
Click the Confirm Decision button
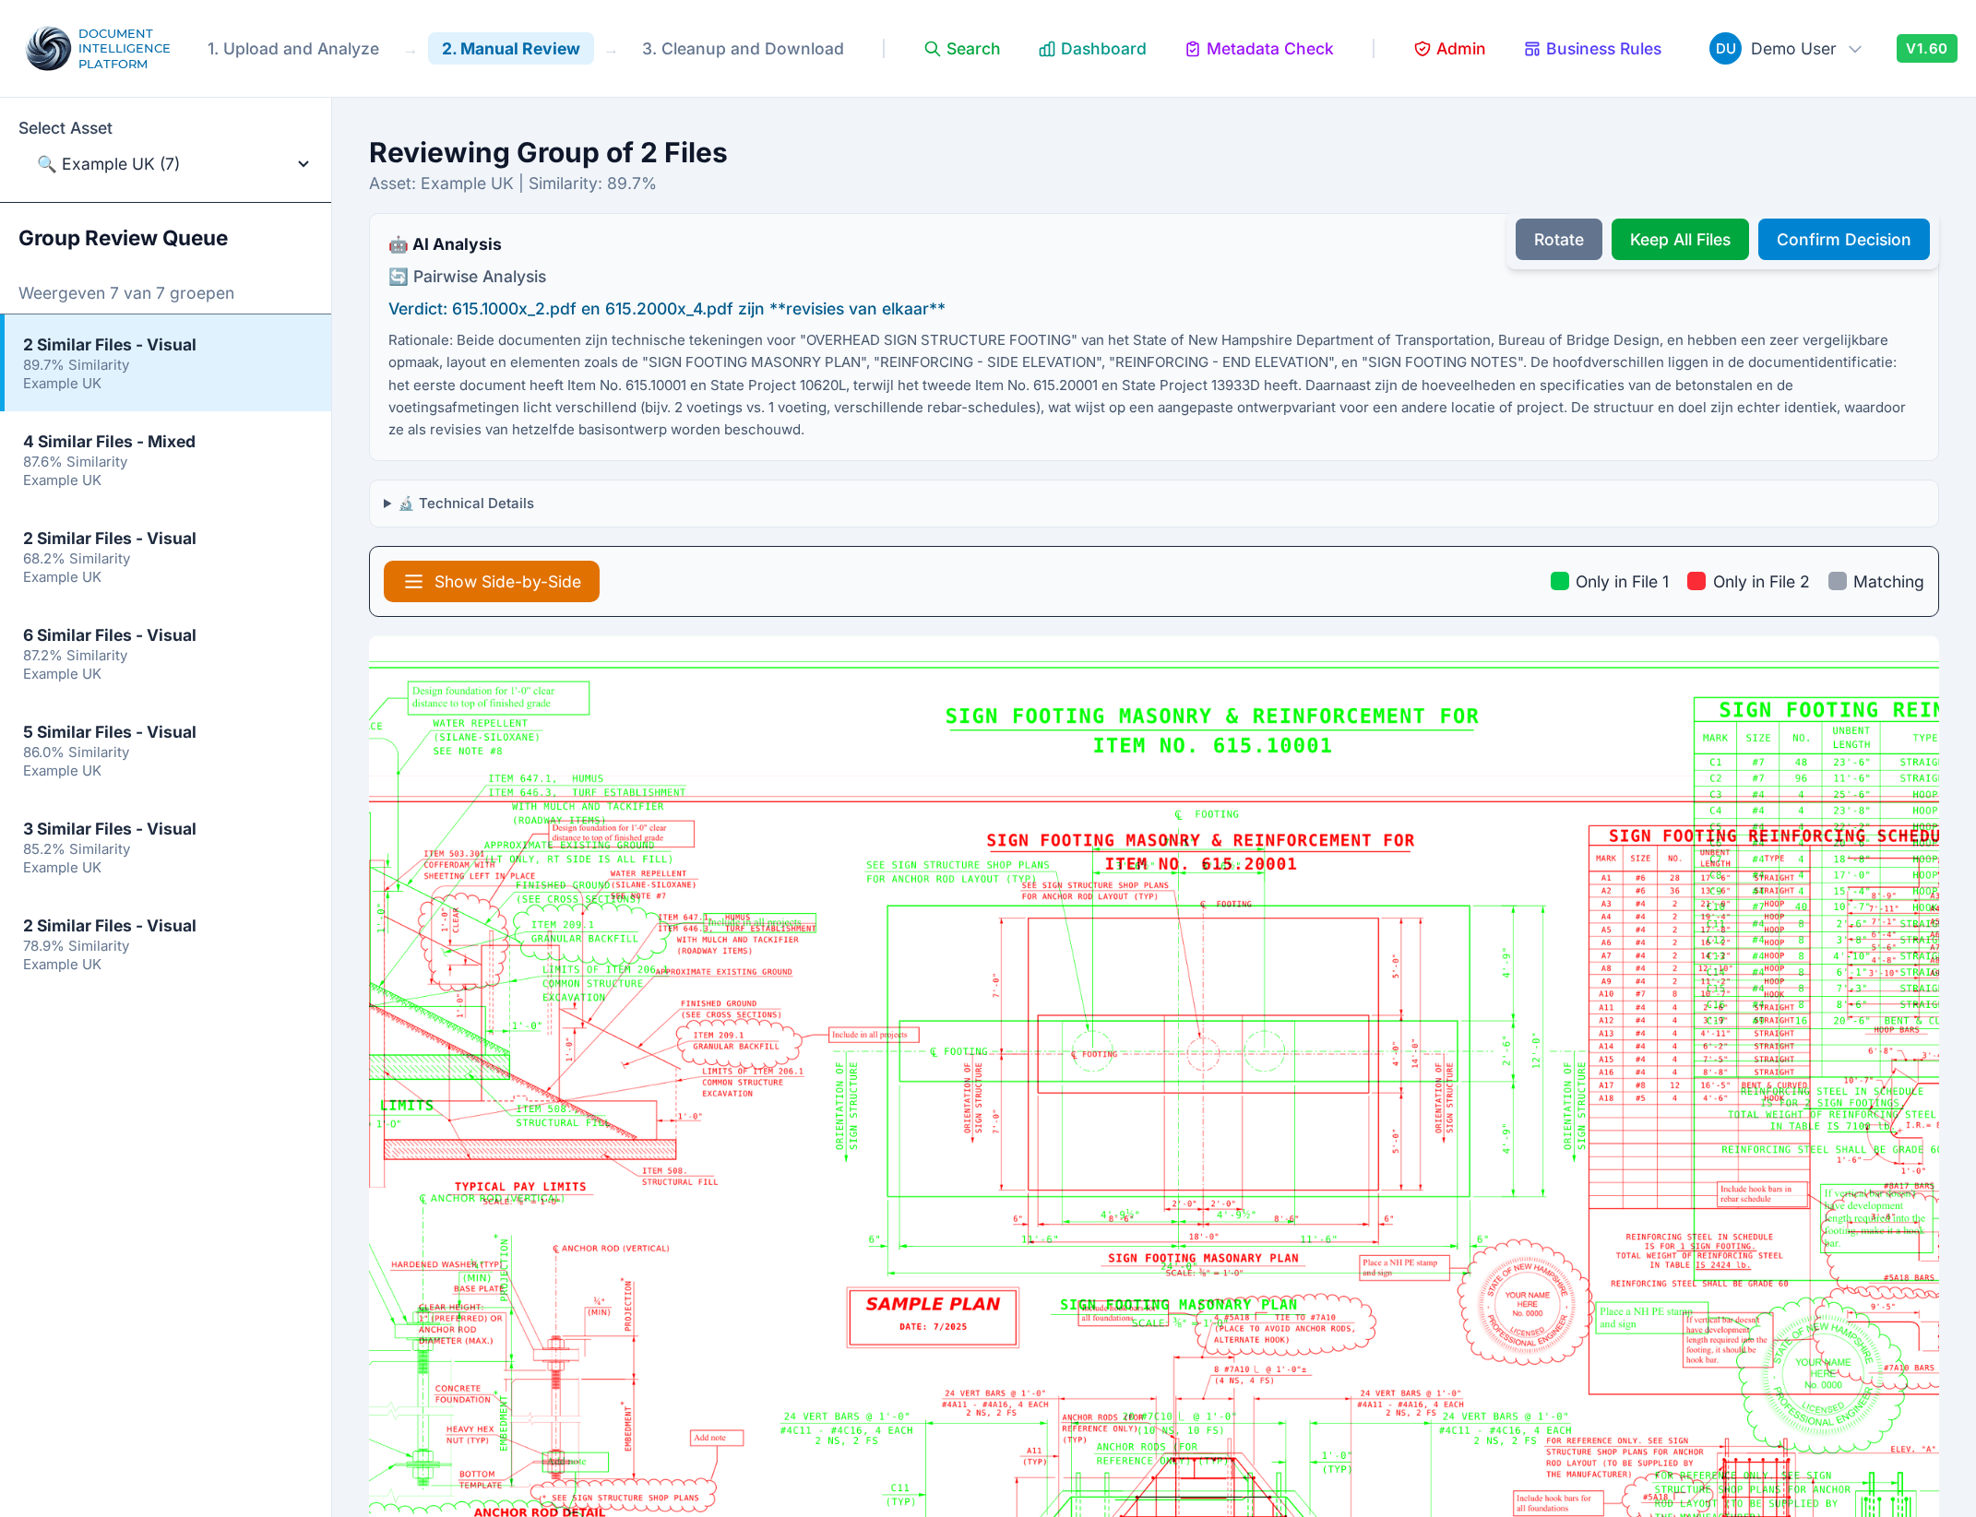(1843, 240)
